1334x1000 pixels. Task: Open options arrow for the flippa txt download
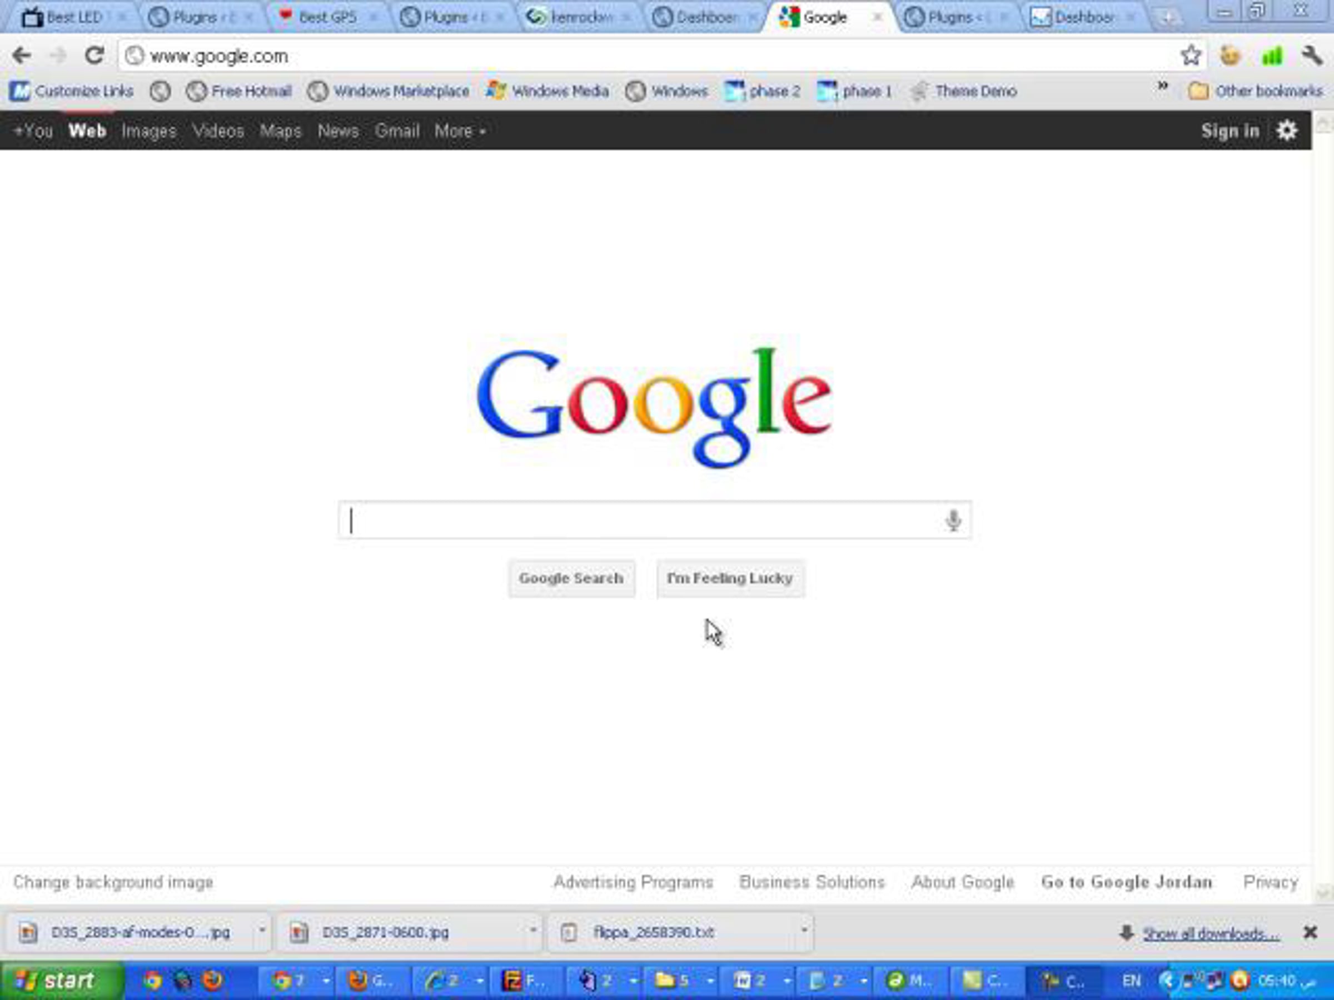point(803,930)
